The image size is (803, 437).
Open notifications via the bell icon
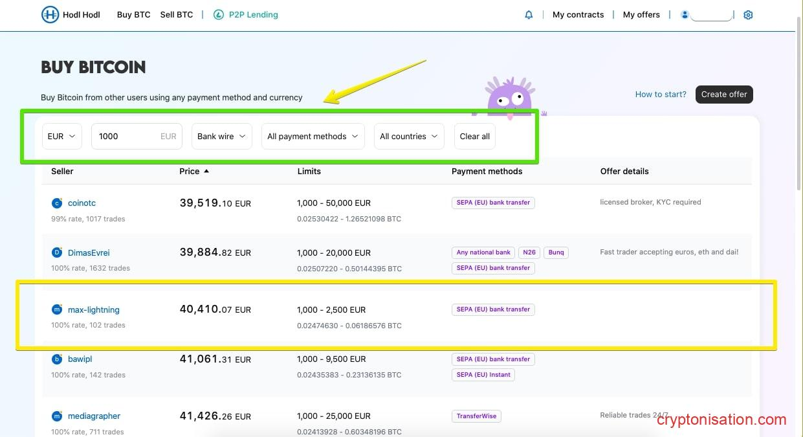click(529, 14)
